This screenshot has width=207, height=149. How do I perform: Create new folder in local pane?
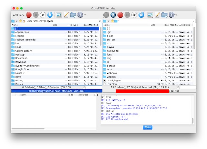[x=73, y=15]
